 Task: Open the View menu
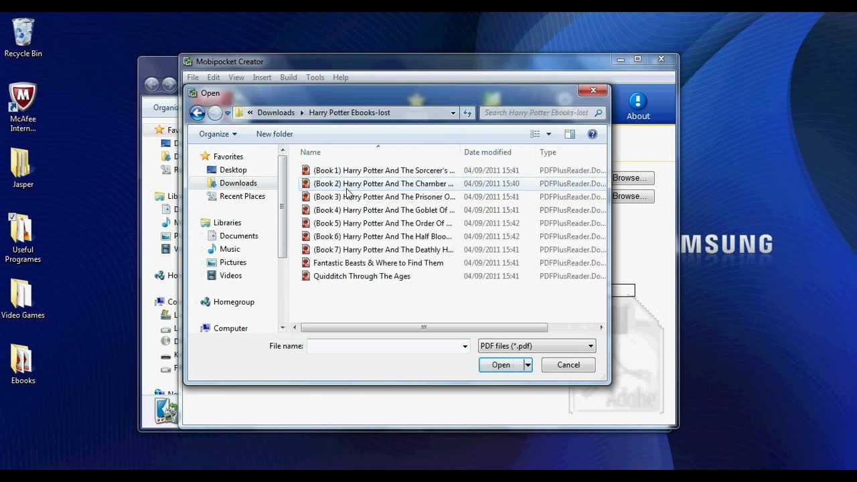tap(236, 78)
